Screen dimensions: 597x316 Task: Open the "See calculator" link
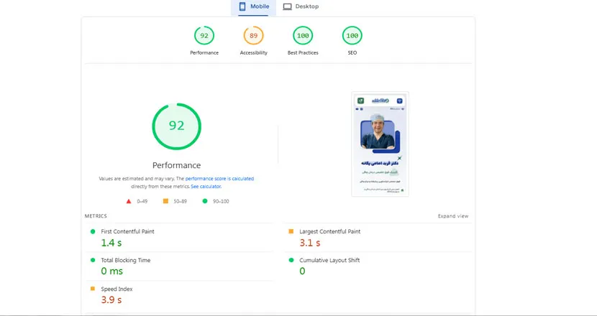tap(206, 186)
